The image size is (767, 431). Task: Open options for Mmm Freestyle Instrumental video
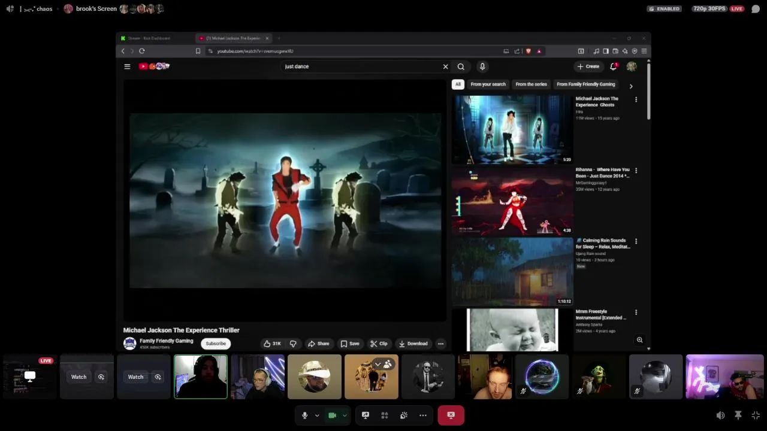[636, 312]
